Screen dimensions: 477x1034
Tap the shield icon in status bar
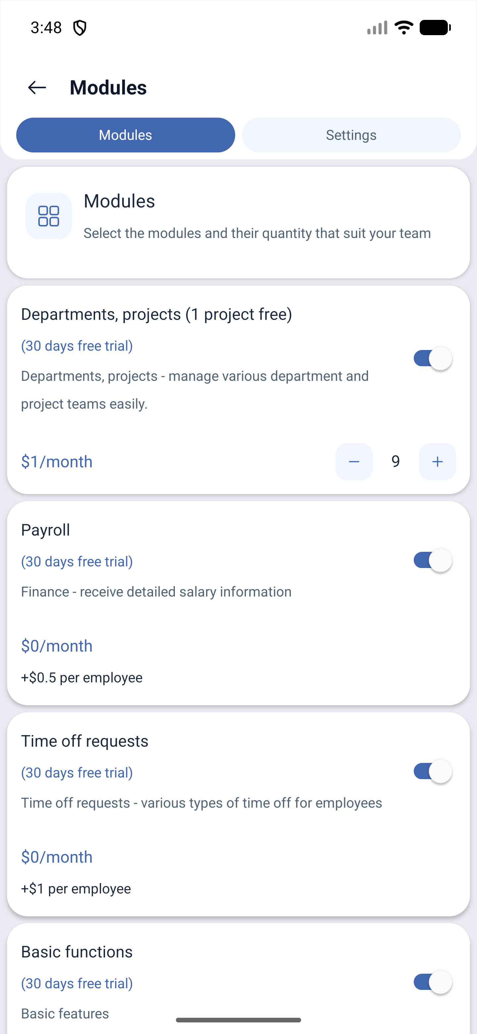pos(80,28)
